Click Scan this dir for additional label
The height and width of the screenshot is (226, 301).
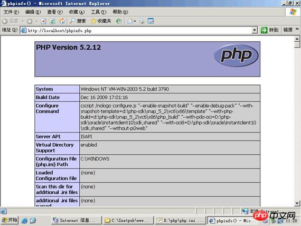[x=57, y=190]
